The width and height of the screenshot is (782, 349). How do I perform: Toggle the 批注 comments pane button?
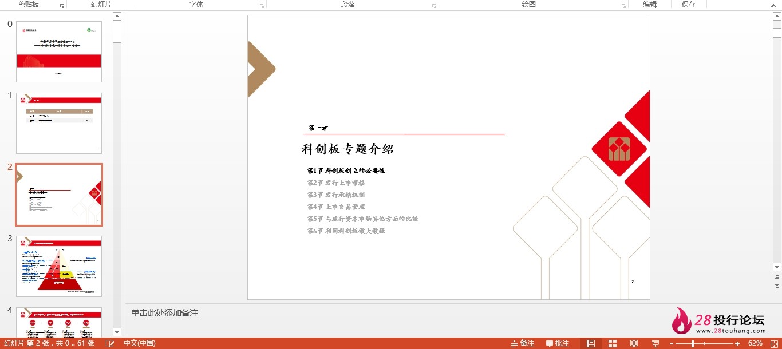pos(558,343)
